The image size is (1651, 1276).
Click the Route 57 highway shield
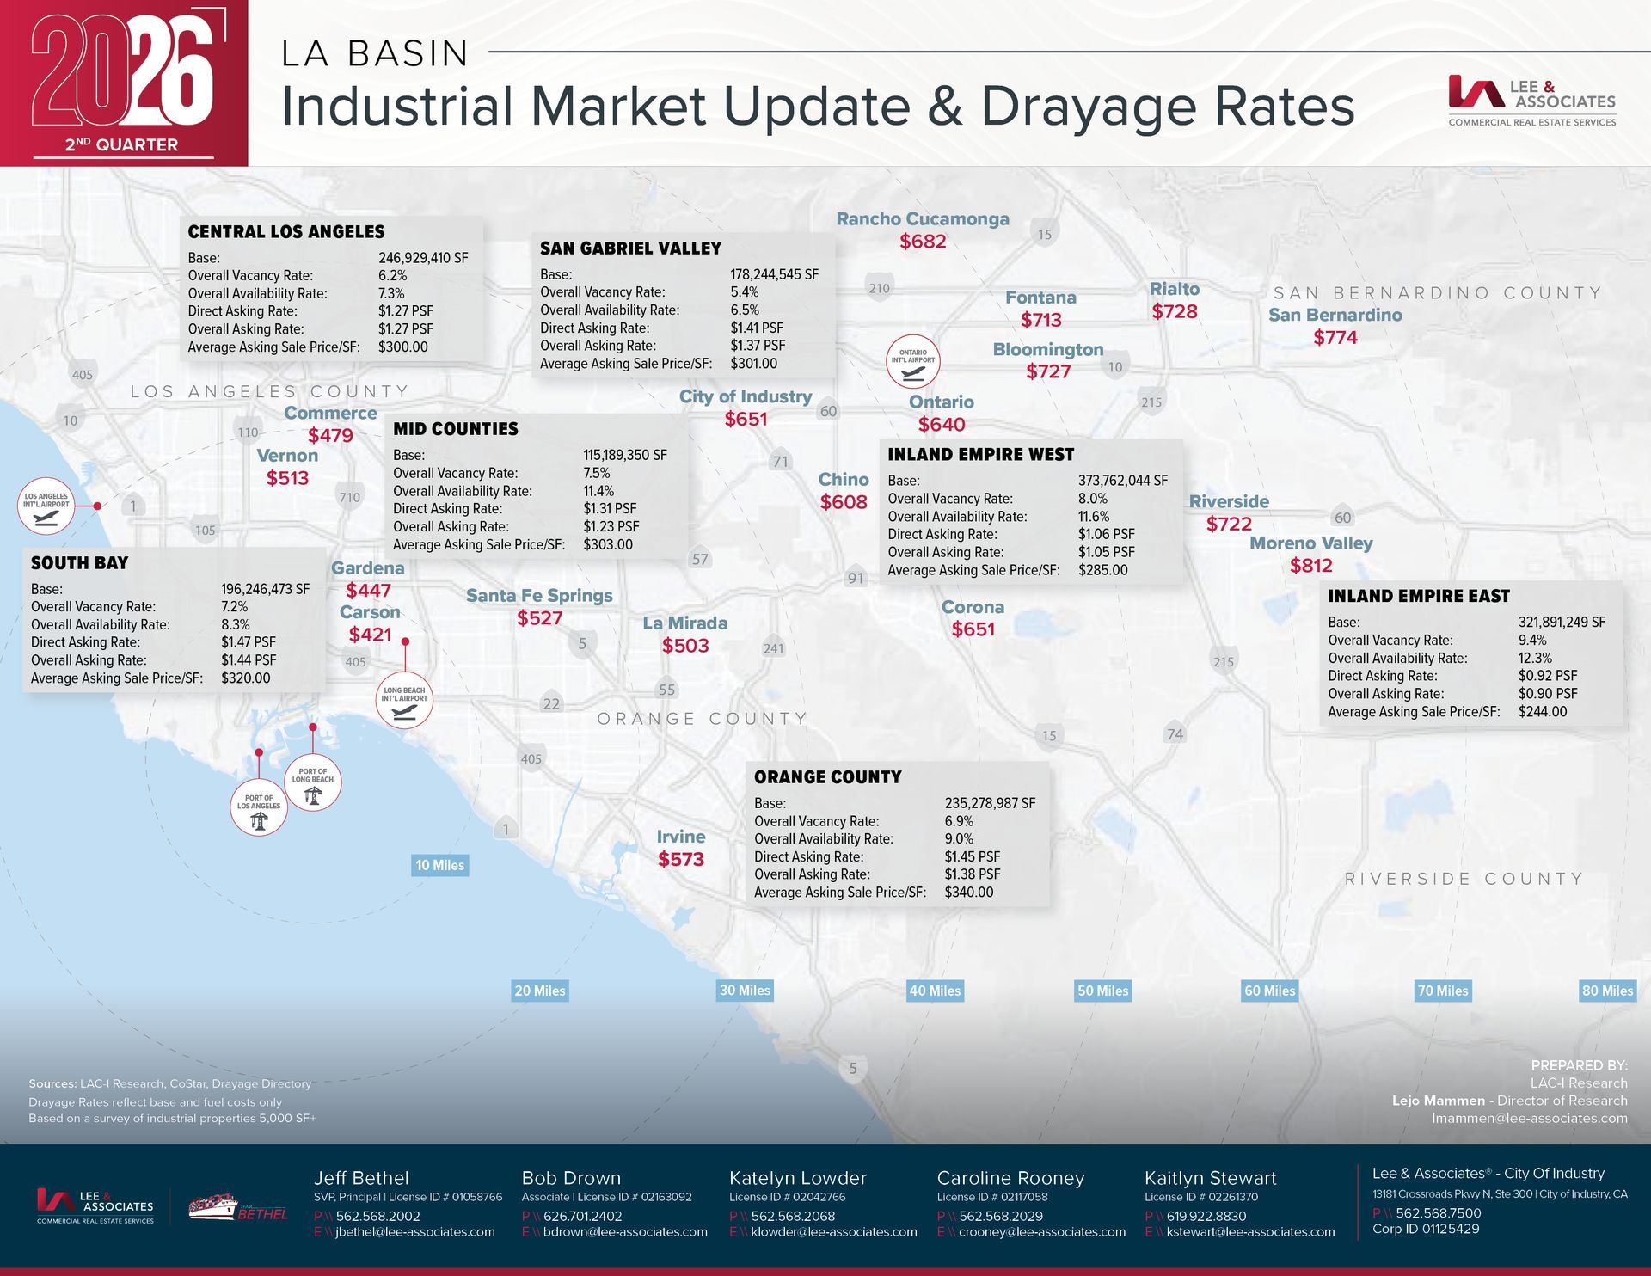(x=700, y=559)
